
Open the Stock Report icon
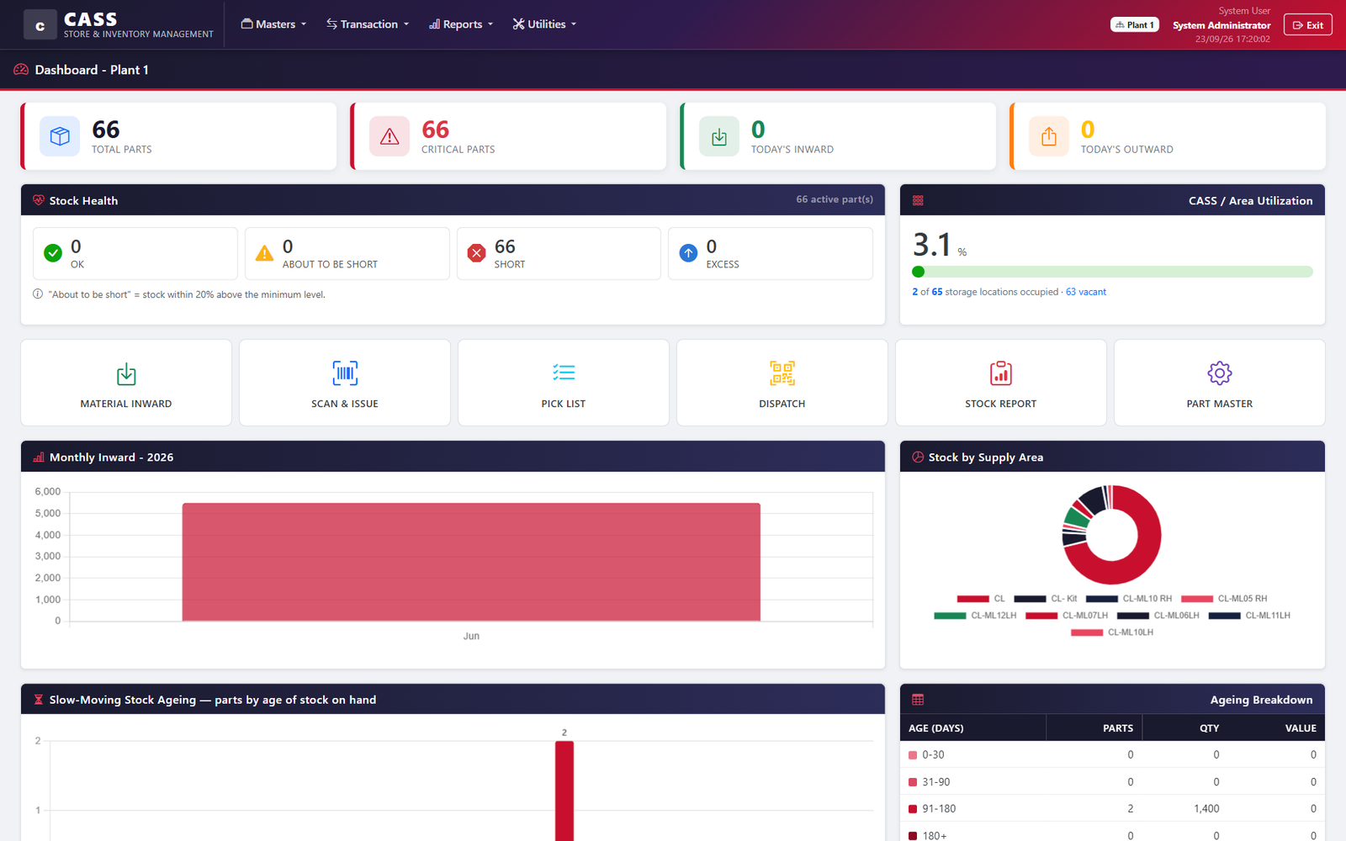(1001, 373)
